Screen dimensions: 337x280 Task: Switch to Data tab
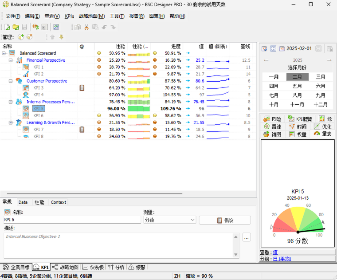[x=23, y=202]
